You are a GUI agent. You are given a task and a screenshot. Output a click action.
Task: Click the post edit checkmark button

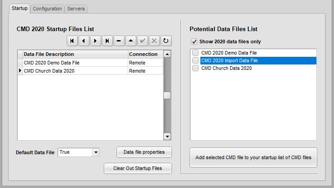pos(143,41)
